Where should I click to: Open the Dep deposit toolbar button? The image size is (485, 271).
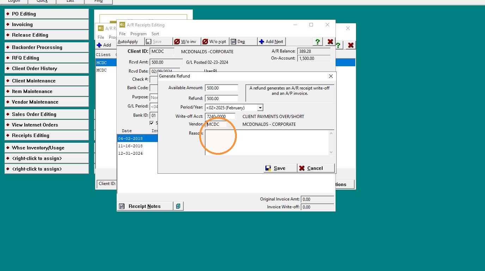[x=243, y=42]
